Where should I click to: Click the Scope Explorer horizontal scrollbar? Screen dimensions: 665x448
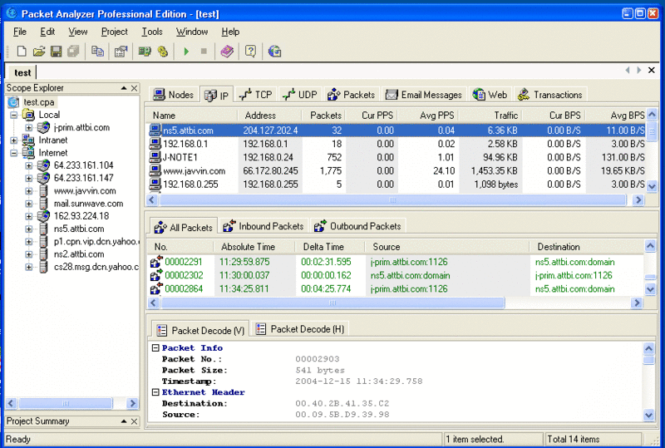pyautogui.click(x=66, y=403)
